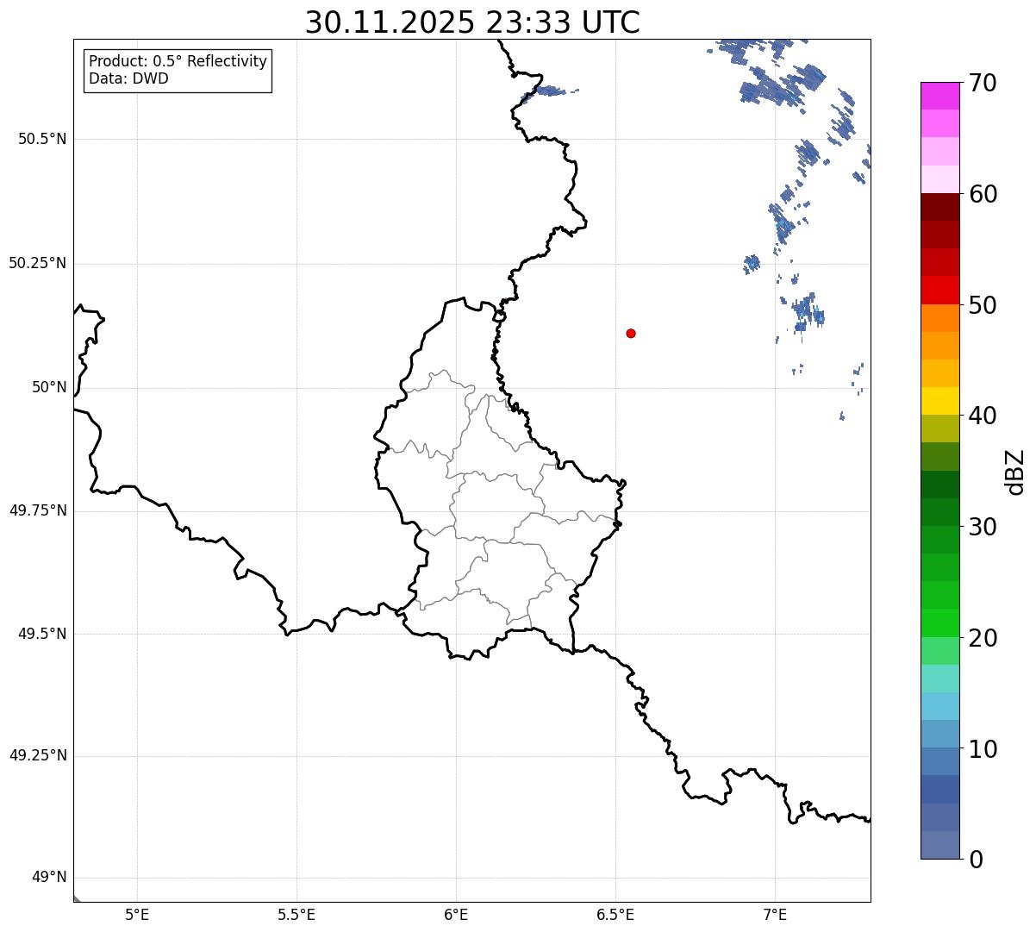Screen dimensions: 1036x932
Task: Click the 5°E longitude label
Action: click(x=137, y=915)
